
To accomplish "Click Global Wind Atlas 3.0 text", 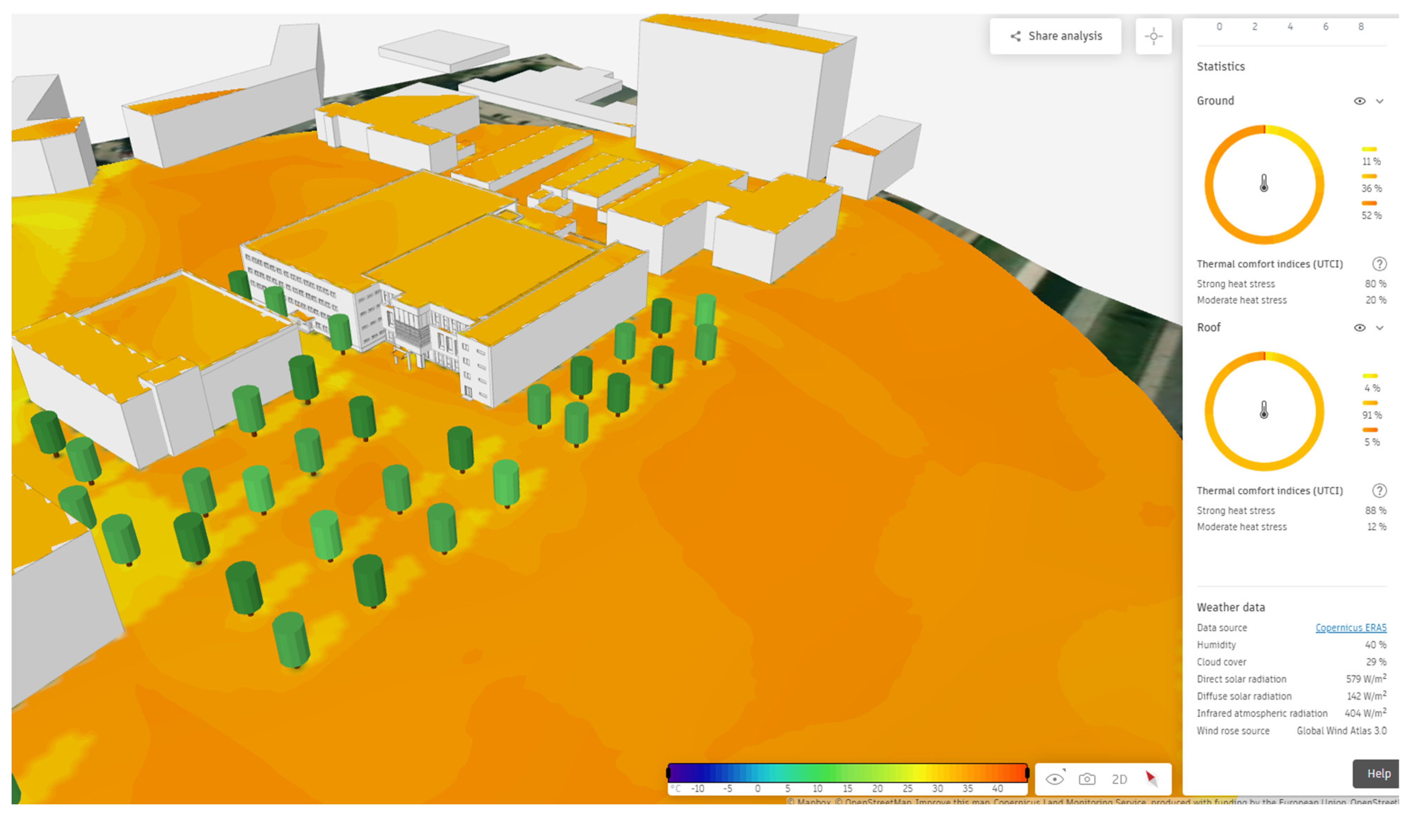I will [1341, 731].
